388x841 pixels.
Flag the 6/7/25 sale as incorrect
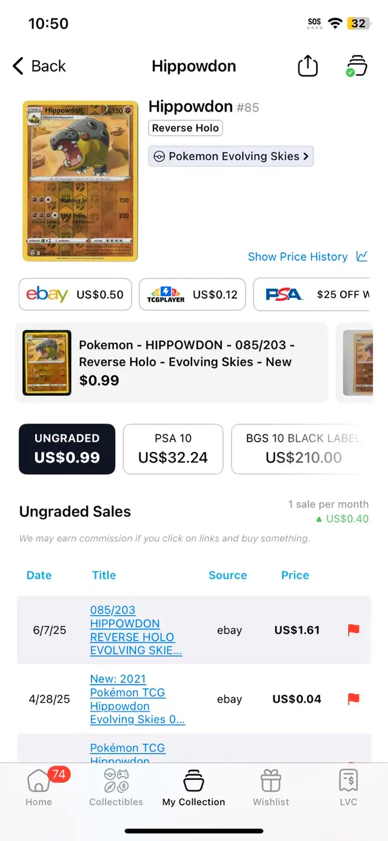click(353, 630)
